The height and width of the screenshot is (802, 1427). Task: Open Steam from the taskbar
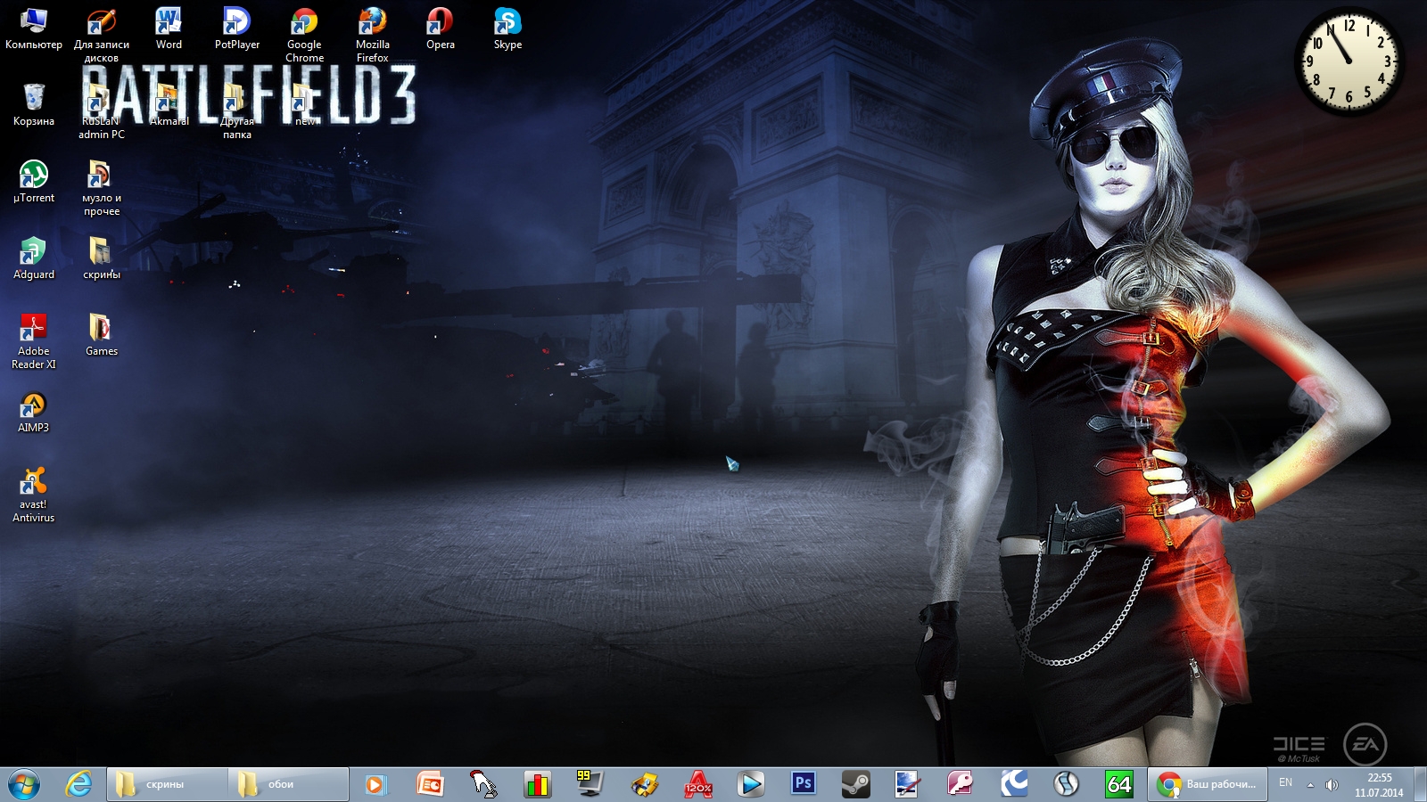[x=856, y=784]
